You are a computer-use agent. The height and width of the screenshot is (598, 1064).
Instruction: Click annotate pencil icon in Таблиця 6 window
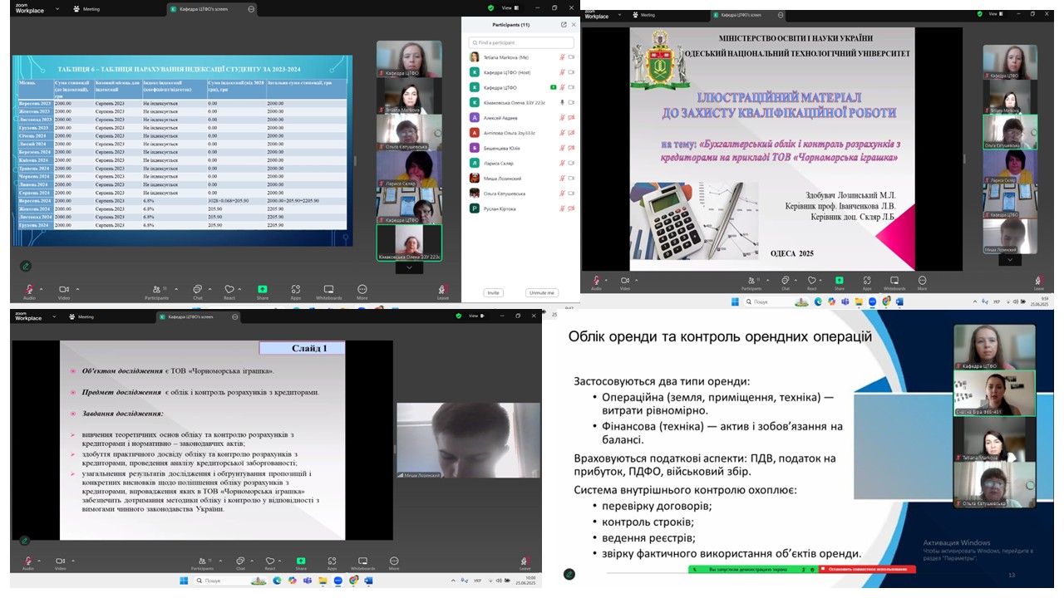(26, 266)
